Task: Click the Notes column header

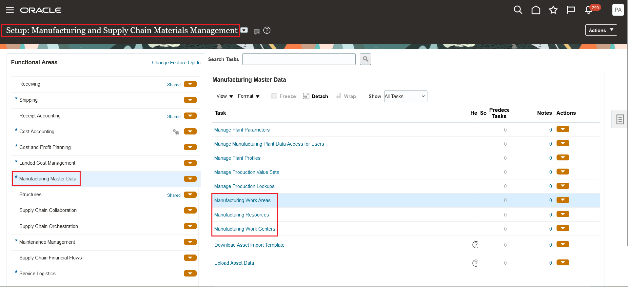Action: [x=544, y=113]
